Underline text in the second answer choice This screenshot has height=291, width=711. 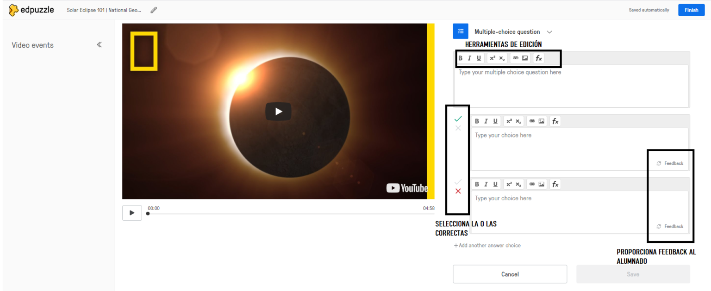pos(495,184)
